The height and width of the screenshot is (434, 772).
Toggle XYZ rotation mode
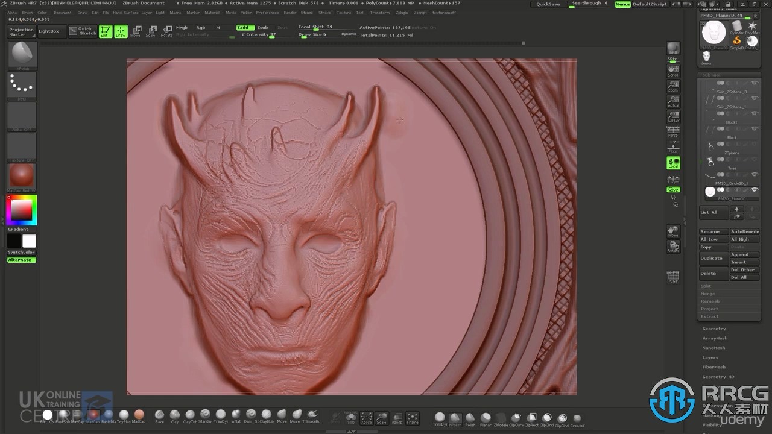pyautogui.click(x=673, y=190)
